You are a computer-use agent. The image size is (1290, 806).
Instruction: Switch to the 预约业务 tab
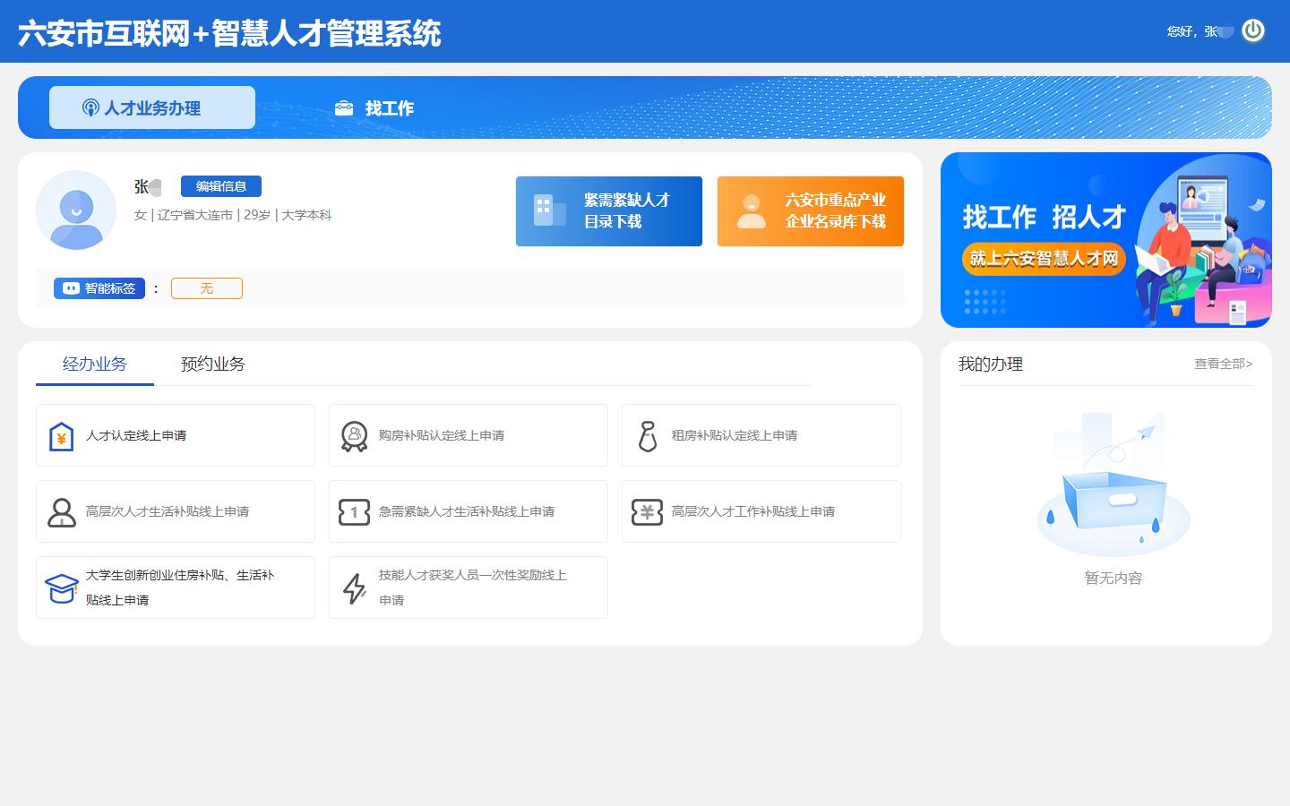[x=212, y=364]
